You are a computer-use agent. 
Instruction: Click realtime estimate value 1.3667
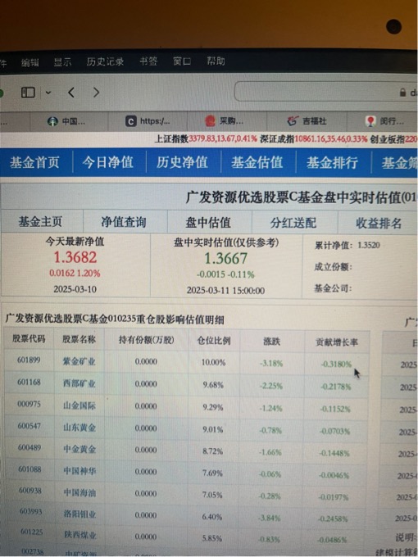pos(225,258)
